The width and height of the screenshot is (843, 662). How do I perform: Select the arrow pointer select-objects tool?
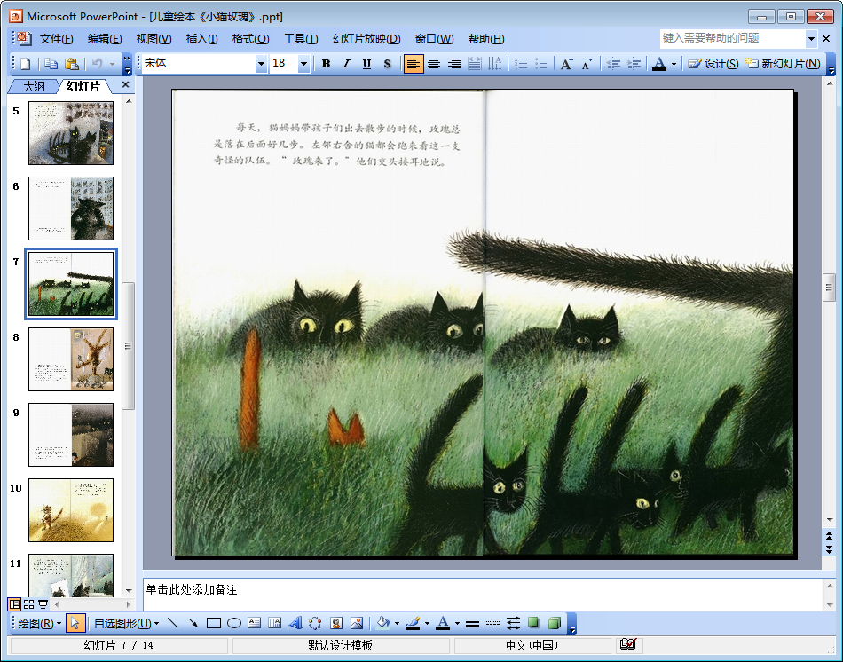[x=75, y=623]
